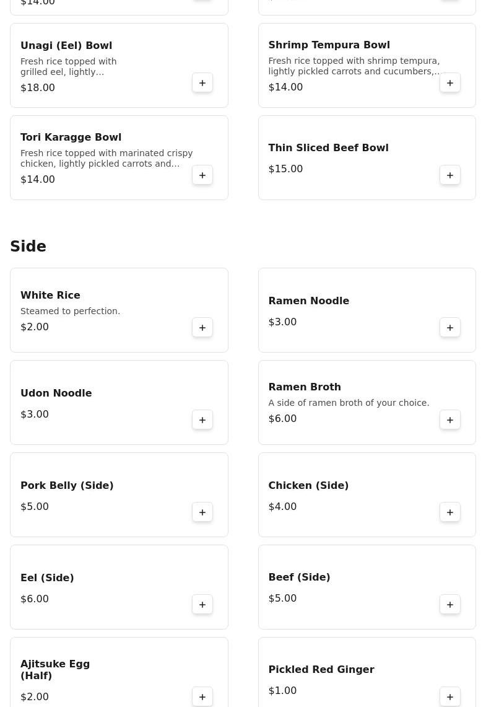Add Beef (Side) using plus button
Screen dimensions: 486x707
coord(450,605)
